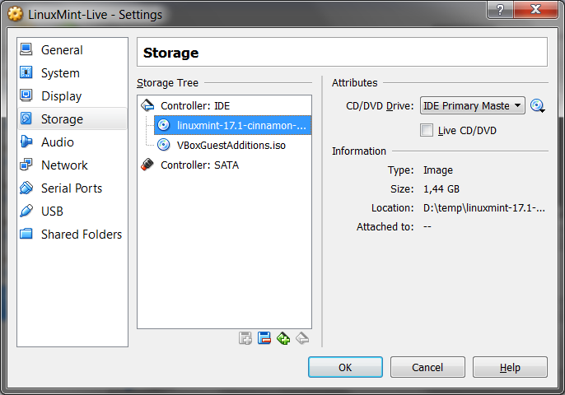Click the Storage disk icon in sidebar
The height and width of the screenshot is (395, 565).
click(26, 118)
